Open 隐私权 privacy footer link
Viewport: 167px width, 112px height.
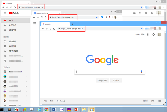click(x=146, y=101)
